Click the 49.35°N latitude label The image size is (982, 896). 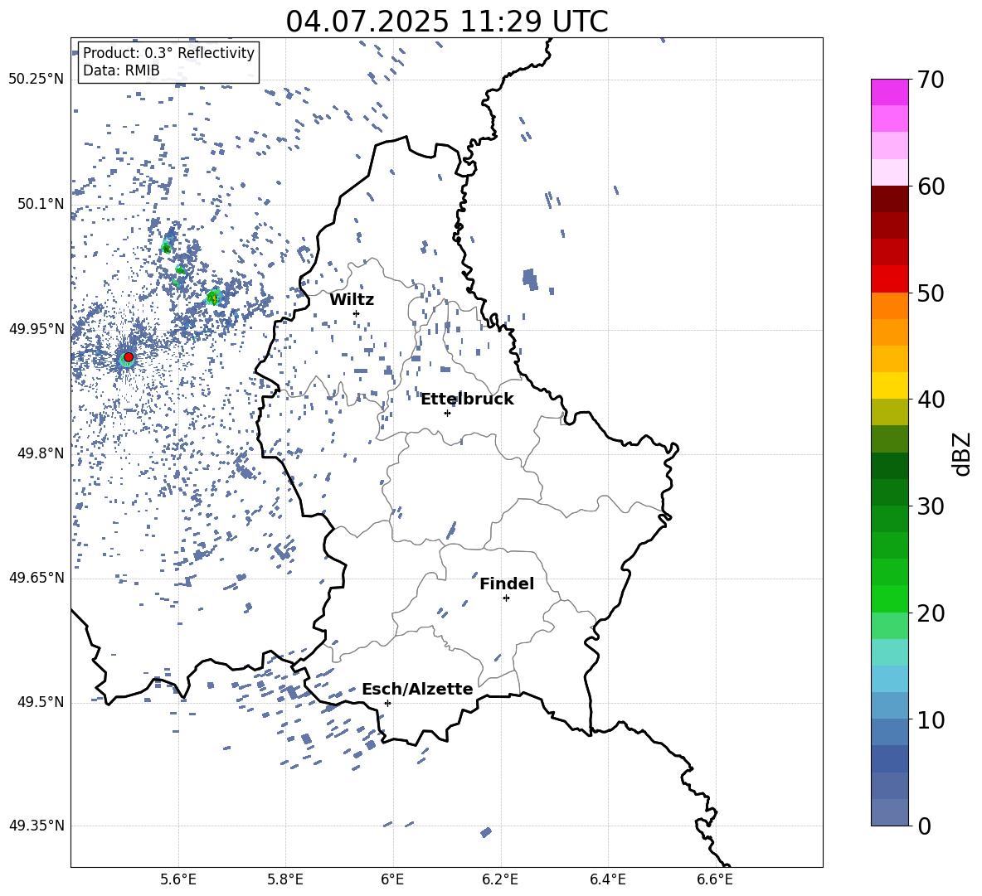(x=36, y=826)
